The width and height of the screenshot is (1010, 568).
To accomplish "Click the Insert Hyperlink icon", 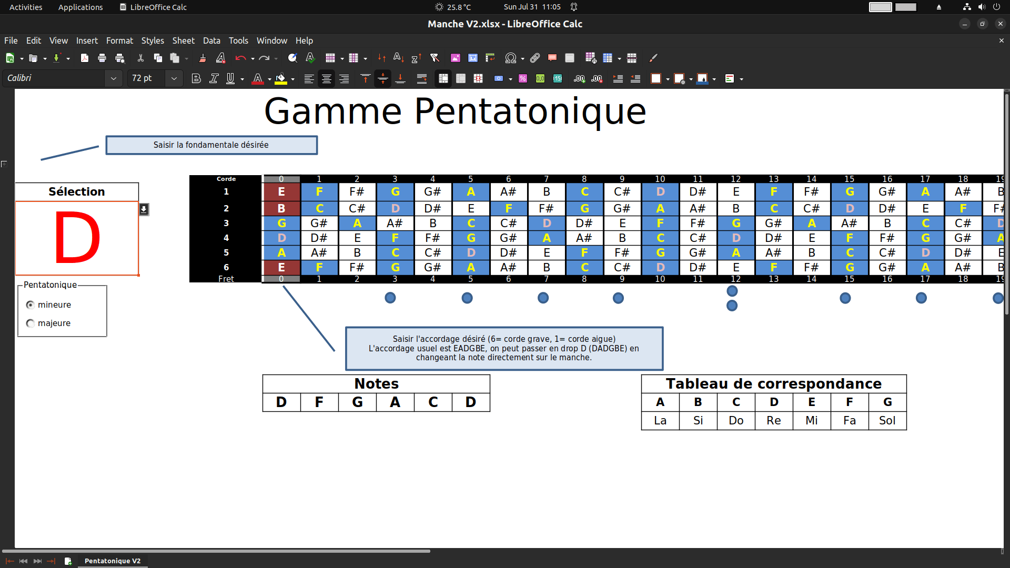I will tap(535, 58).
